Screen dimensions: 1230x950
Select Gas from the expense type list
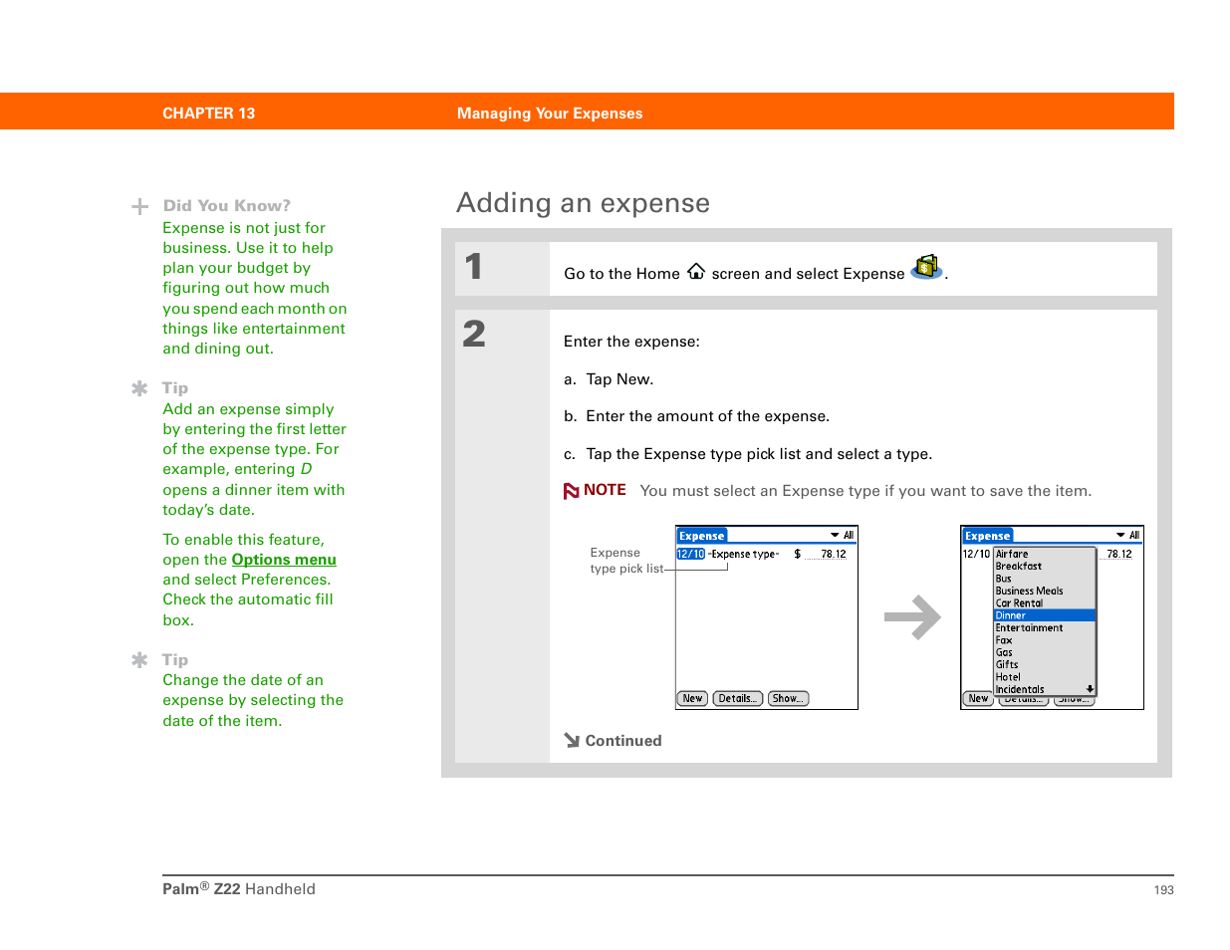tap(1045, 652)
